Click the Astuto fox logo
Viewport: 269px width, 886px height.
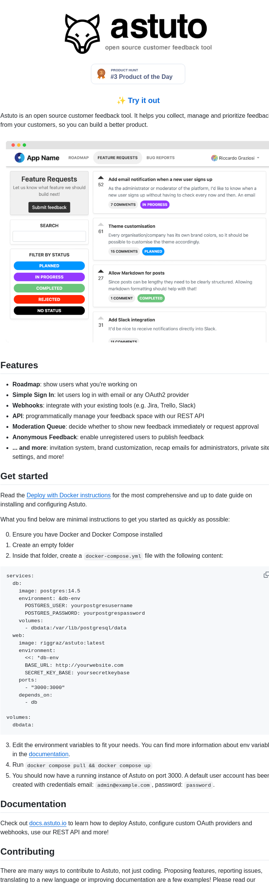(82, 34)
